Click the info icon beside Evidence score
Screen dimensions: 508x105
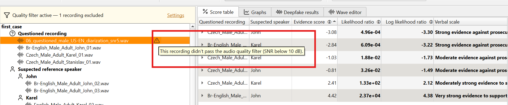click(x=329, y=22)
